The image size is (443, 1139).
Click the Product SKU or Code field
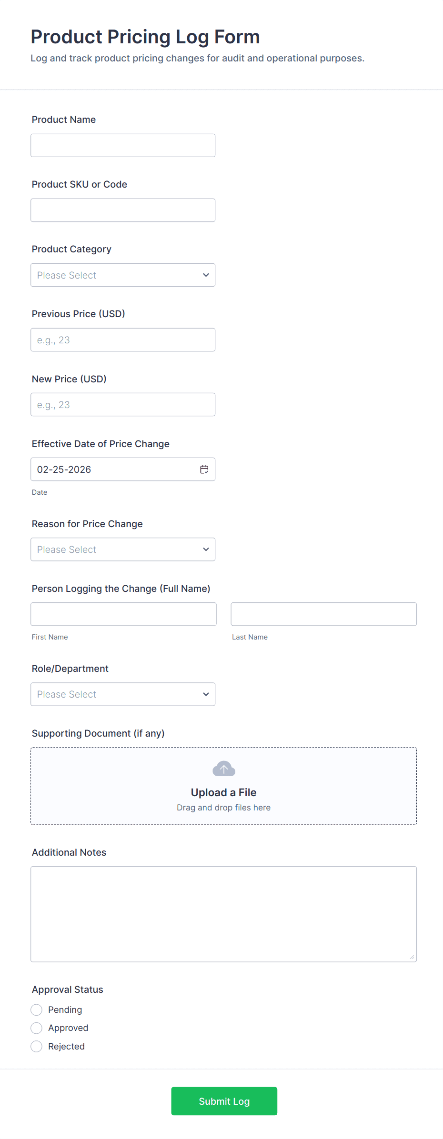click(123, 210)
